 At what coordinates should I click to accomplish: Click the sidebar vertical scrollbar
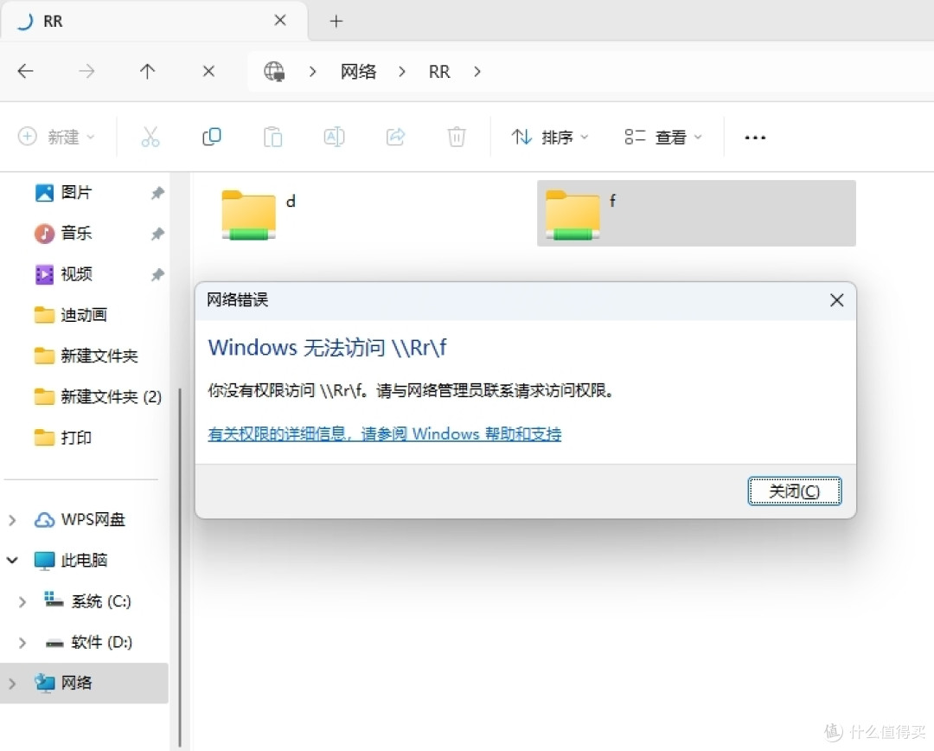(179, 566)
